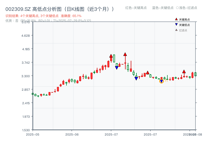217x162 pixels.
Task: Click the small red triangle marker near the 3.30 level
Action: coord(148,72)
